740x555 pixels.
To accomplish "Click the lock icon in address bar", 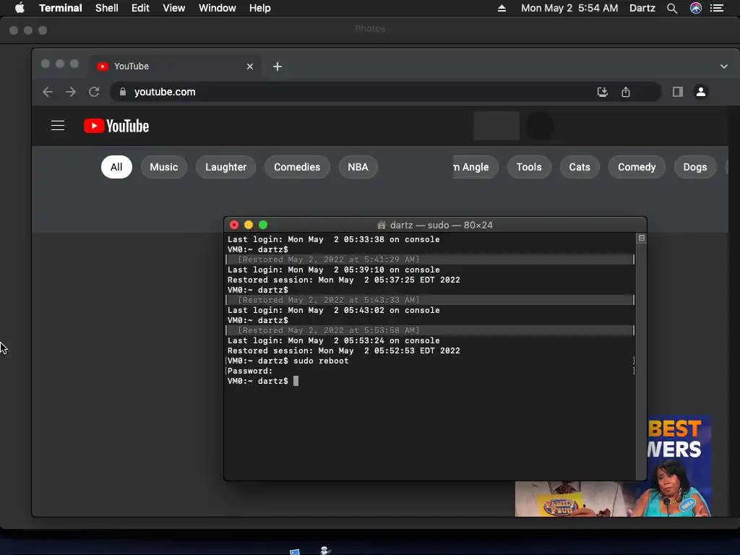I will tap(123, 92).
